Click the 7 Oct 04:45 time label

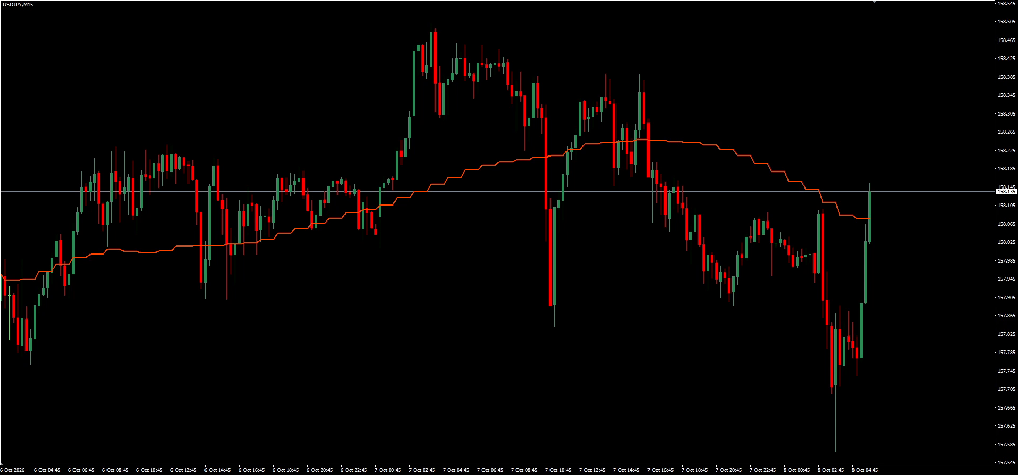point(456,470)
